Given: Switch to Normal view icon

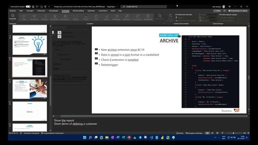Looking at the screenshot, I should 207,133.
